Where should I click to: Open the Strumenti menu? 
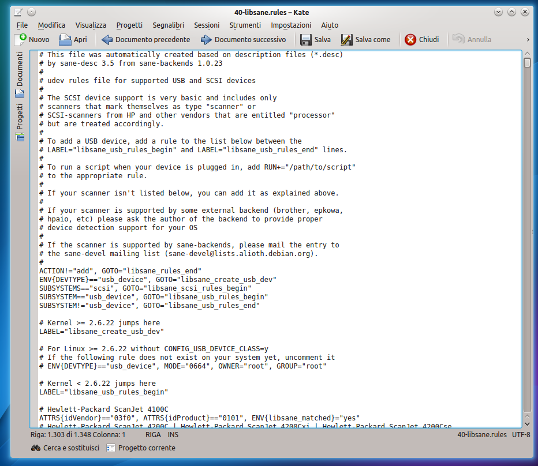(245, 25)
